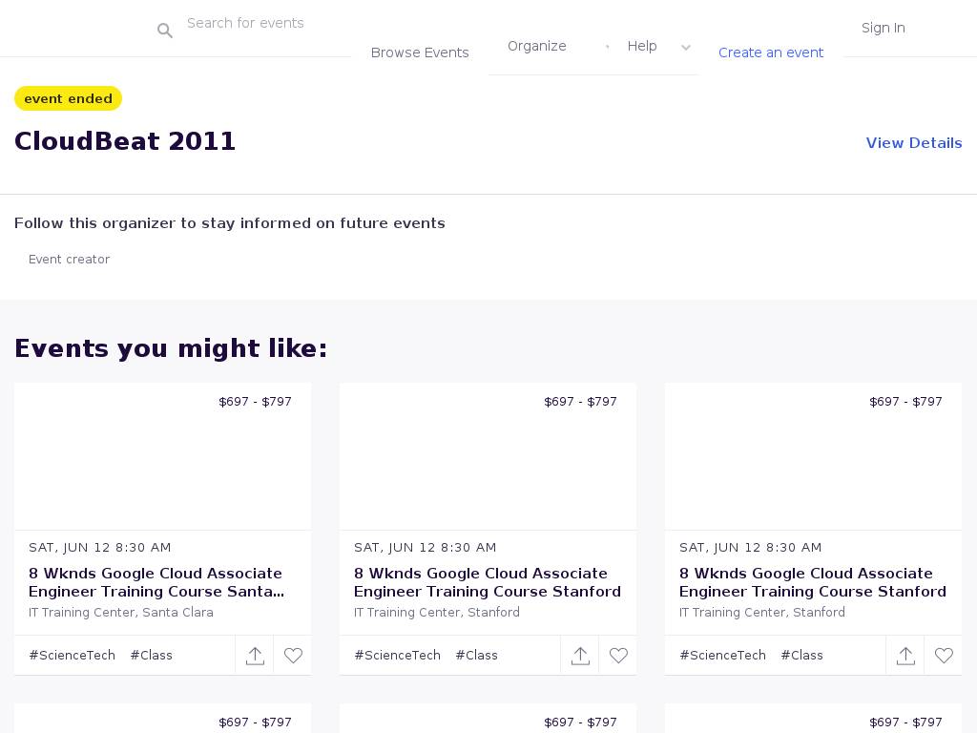Share the Santa Clara training course event

tap(255, 656)
